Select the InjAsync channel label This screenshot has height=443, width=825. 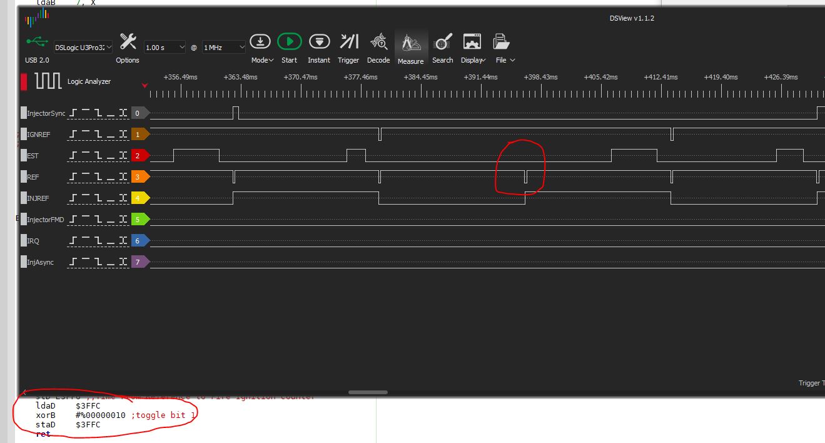40,262
